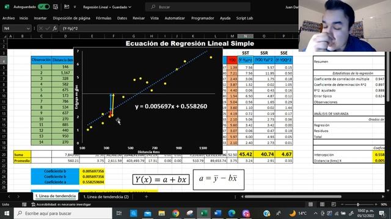This screenshot has width=391, height=219.
Task: Click the Insert Function fx icon
Action: click(54, 29)
